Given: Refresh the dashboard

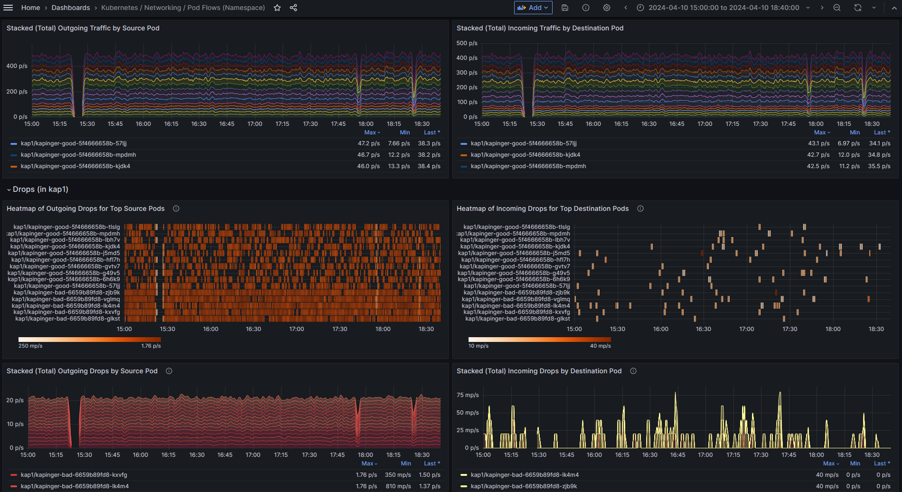Looking at the screenshot, I should tap(857, 8).
